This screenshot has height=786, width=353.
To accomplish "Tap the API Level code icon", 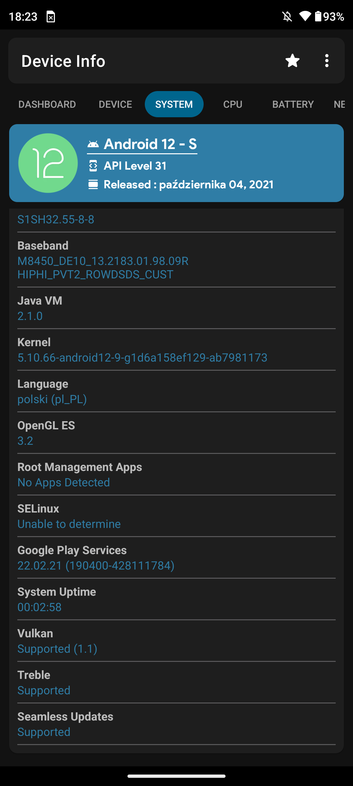I will coord(93,166).
